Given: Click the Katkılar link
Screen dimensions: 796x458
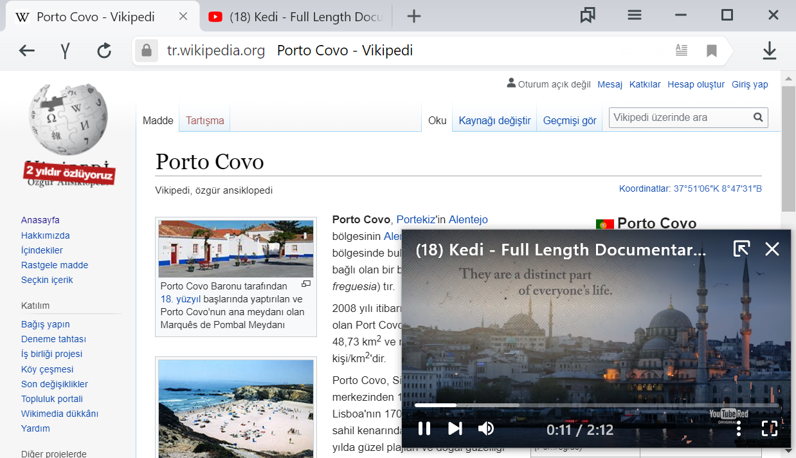Looking at the screenshot, I should pyautogui.click(x=645, y=84).
